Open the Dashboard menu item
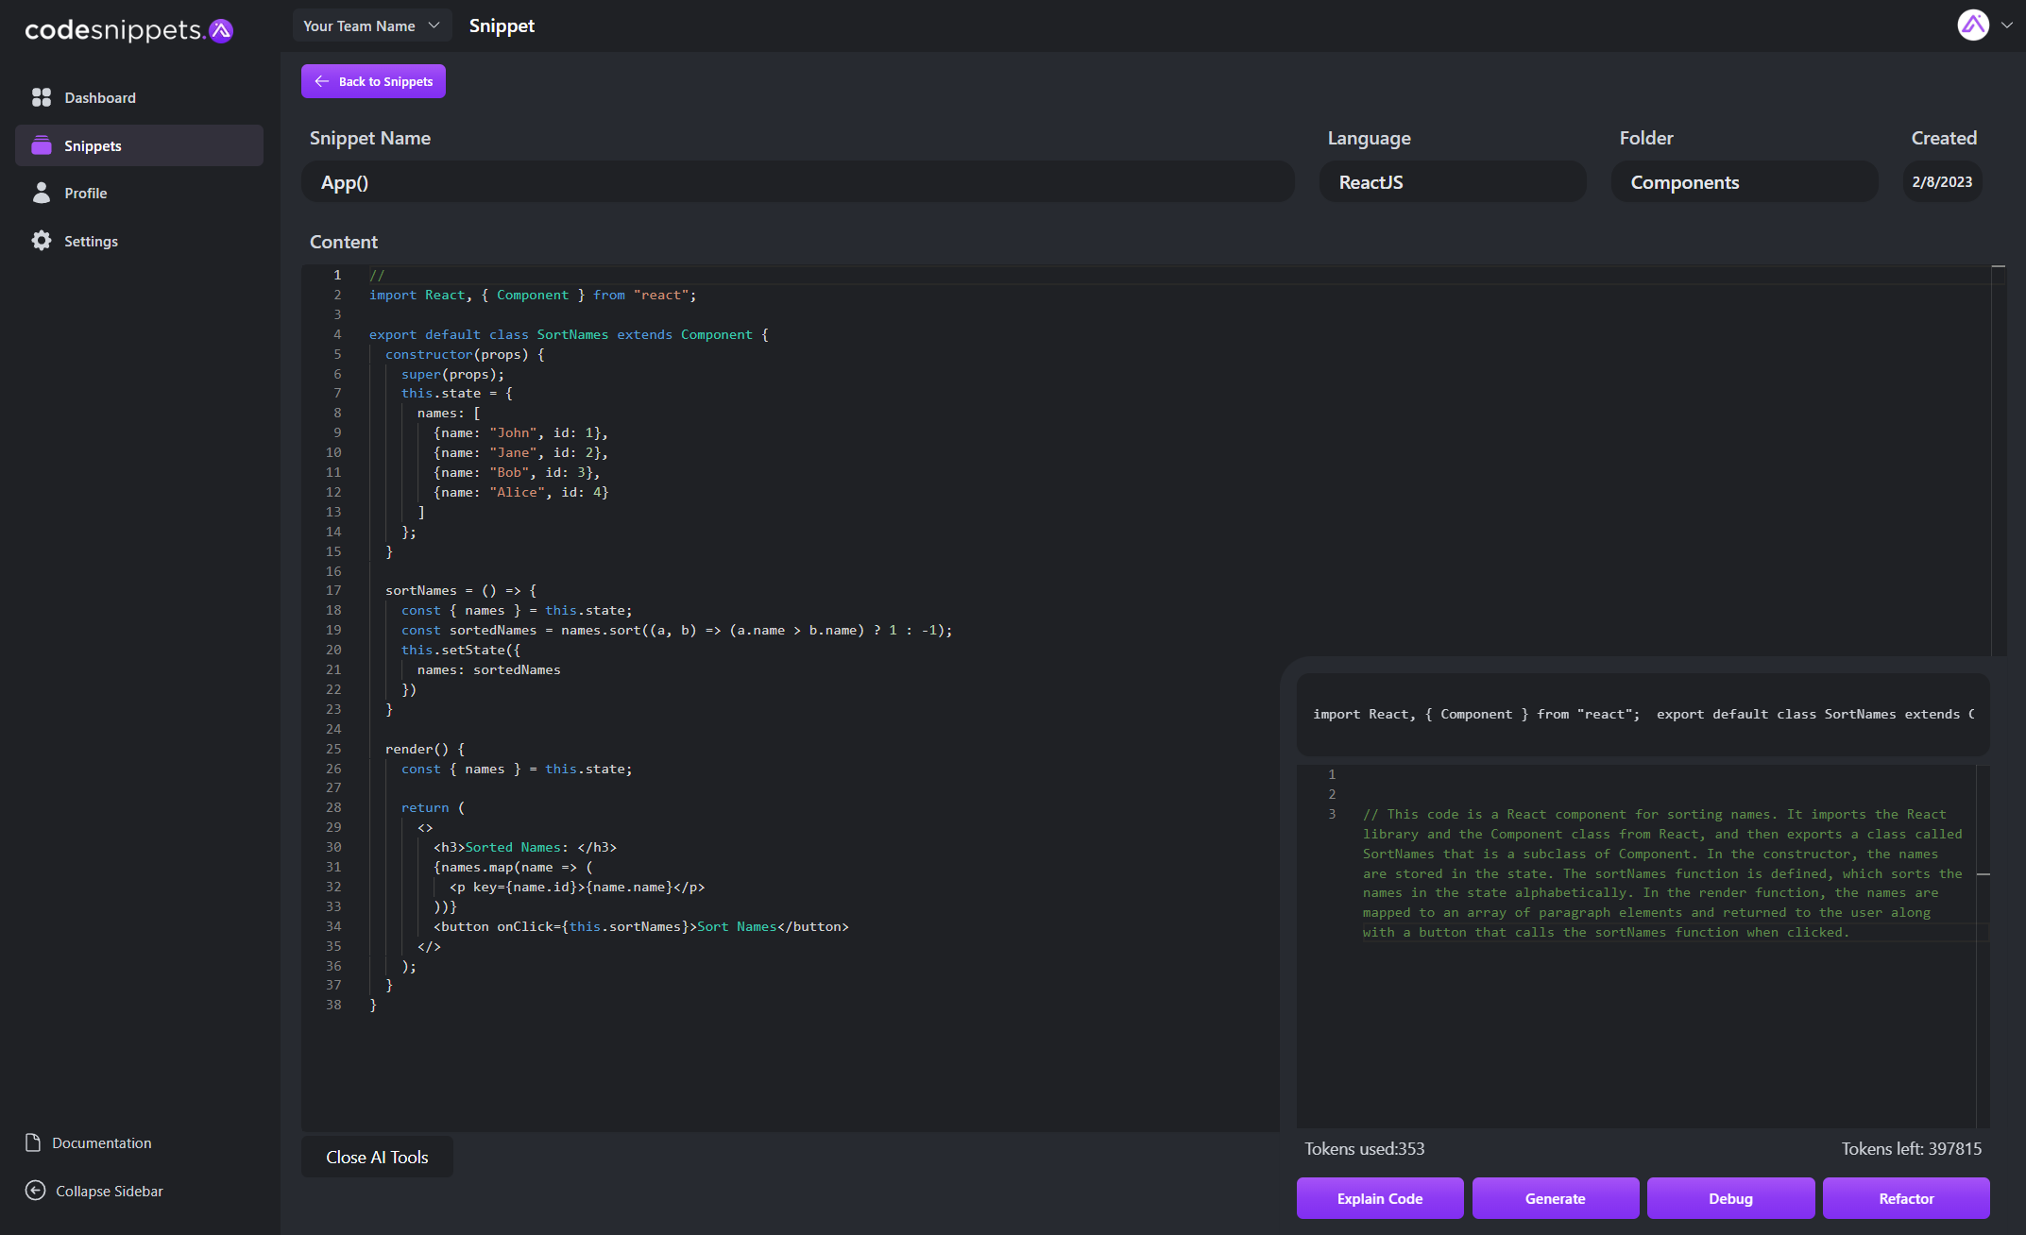The image size is (2026, 1235). point(139,97)
